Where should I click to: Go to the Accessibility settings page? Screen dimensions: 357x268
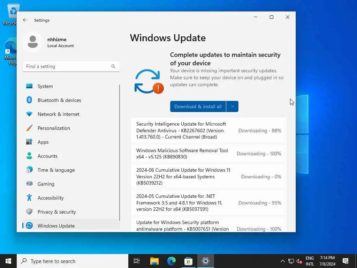click(71, 198)
